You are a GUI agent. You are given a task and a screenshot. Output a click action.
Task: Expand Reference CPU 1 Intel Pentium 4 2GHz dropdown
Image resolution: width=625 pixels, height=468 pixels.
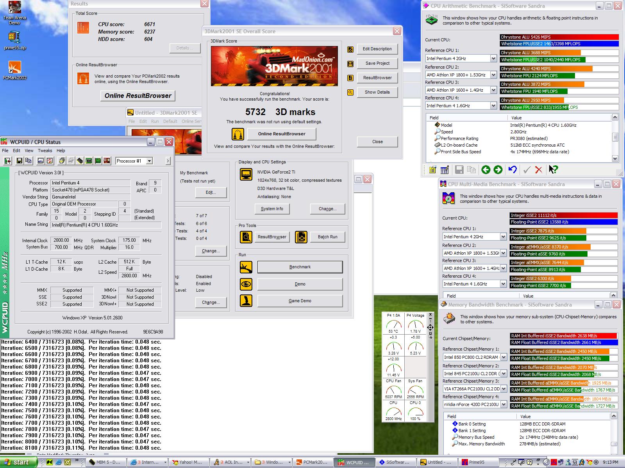coord(493,58)
